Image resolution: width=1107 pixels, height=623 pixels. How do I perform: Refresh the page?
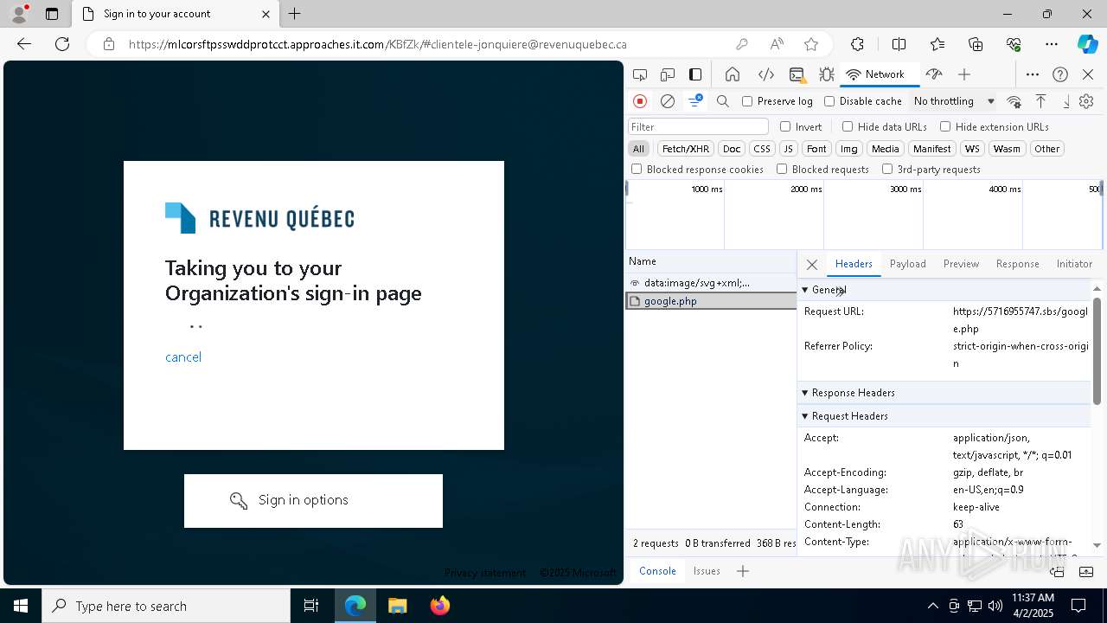coord(62,44)
